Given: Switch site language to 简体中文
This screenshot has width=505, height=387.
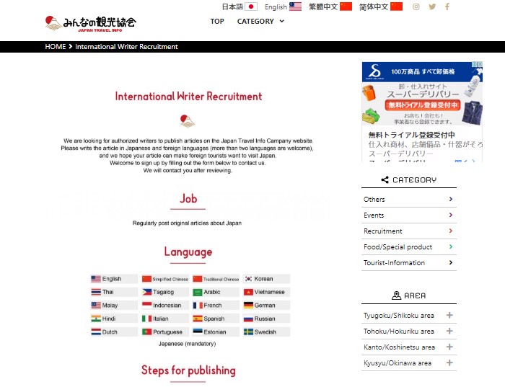Looking at the screenshot, I should pos(374,6).
